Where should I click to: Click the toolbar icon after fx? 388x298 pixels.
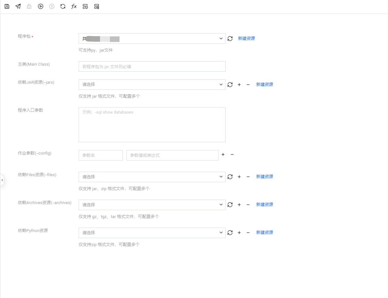(85, 6)
